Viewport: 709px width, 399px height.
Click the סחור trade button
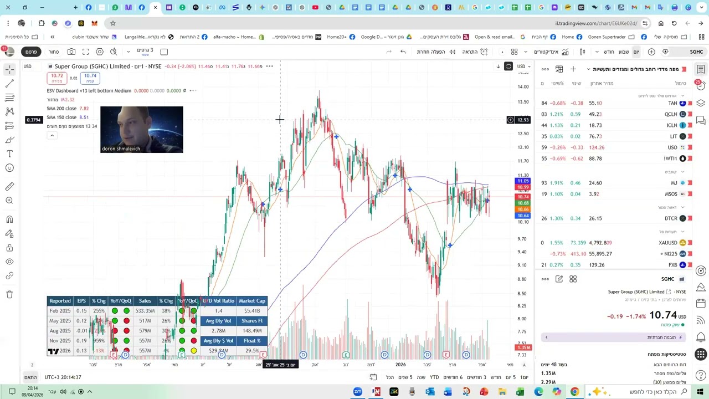54,52
